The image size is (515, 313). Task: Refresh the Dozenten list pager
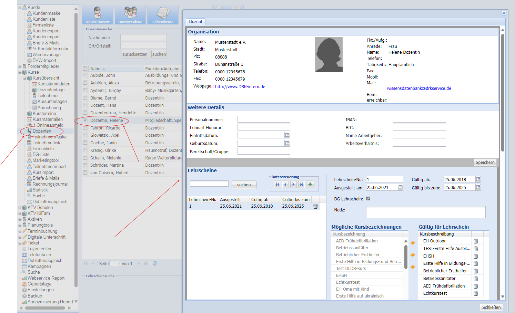click(155, 263)
